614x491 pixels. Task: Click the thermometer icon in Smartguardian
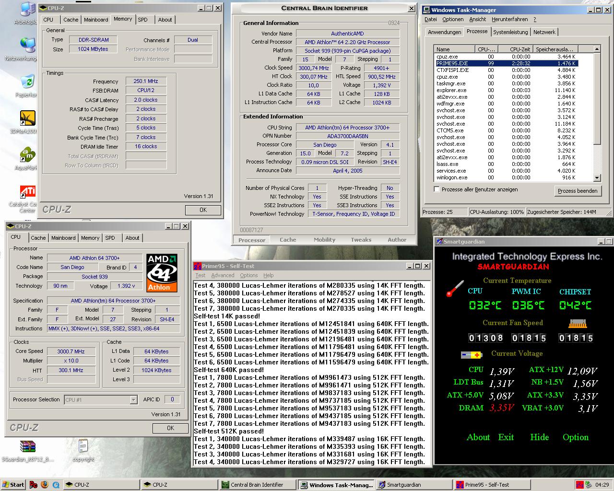coord(454,288)
